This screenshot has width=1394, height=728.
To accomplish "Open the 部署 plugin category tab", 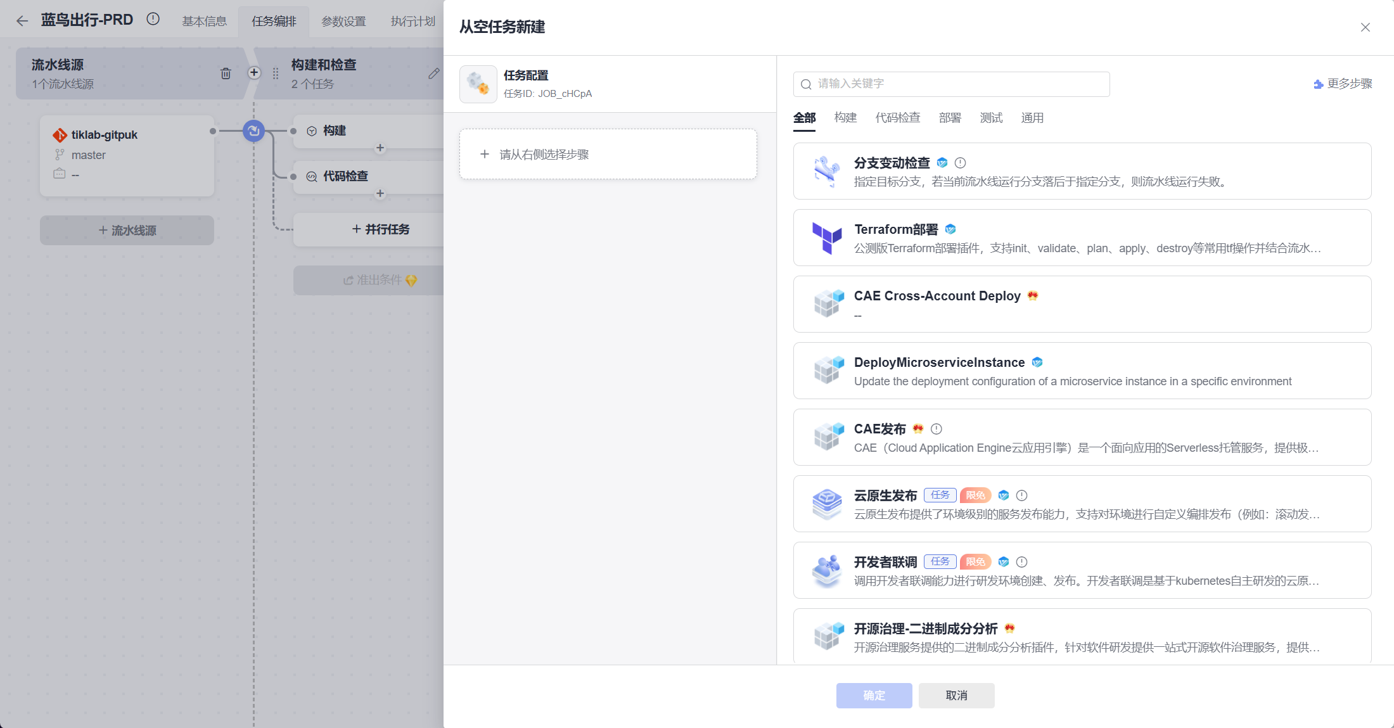I will (950, 118).
